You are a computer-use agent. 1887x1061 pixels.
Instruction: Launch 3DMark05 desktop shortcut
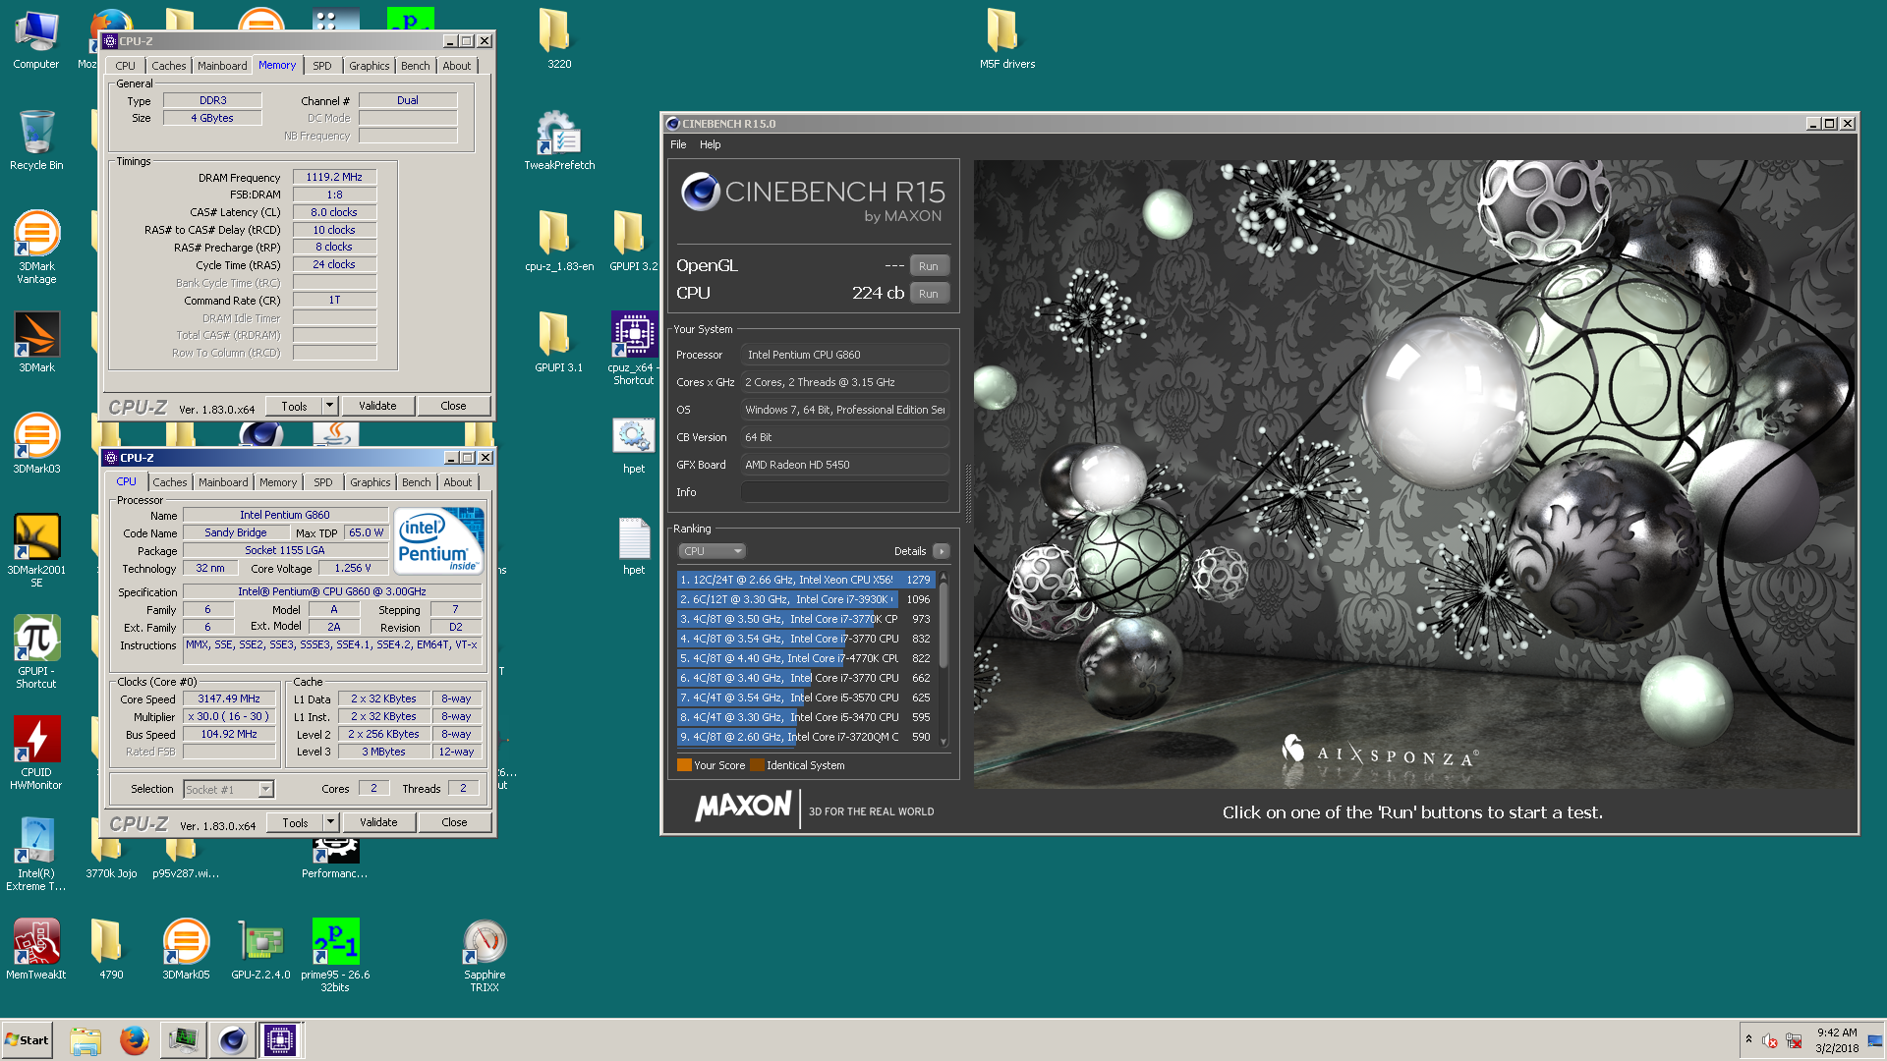186,948
